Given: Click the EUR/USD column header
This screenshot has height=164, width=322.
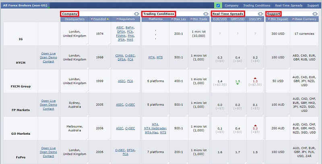Looking at the screenshot, I should (219, 19).
